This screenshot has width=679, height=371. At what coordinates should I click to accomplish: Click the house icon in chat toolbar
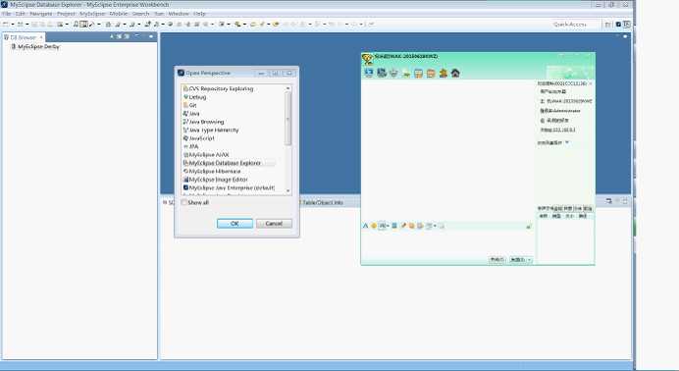coord(455,74)
